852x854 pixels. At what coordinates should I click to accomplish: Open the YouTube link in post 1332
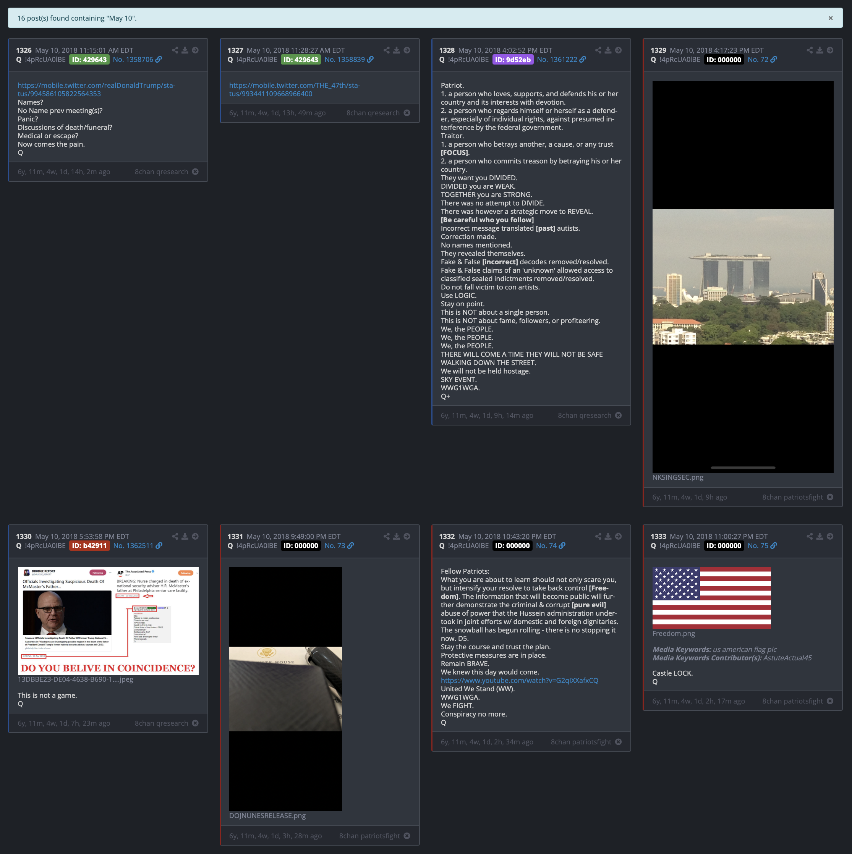(520, 680)
